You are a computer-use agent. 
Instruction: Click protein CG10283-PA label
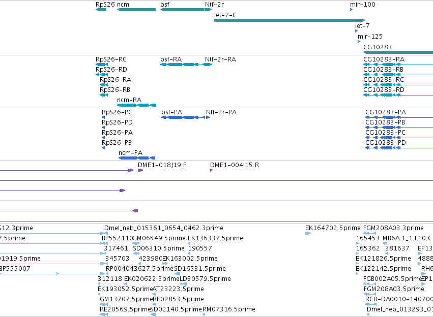(x=386, y=112)
